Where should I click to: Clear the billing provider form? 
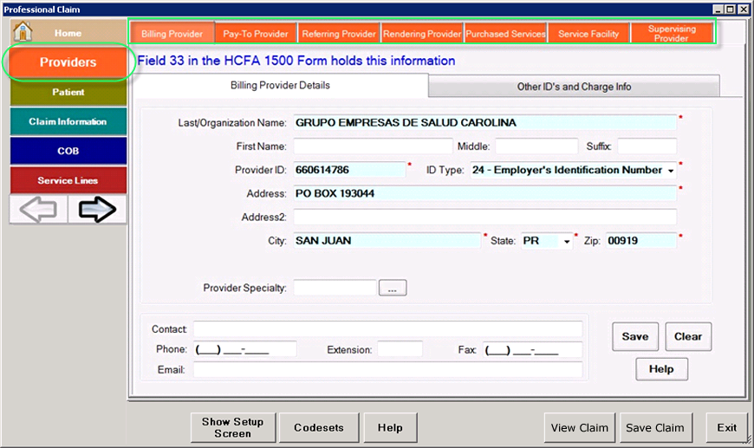687,336
